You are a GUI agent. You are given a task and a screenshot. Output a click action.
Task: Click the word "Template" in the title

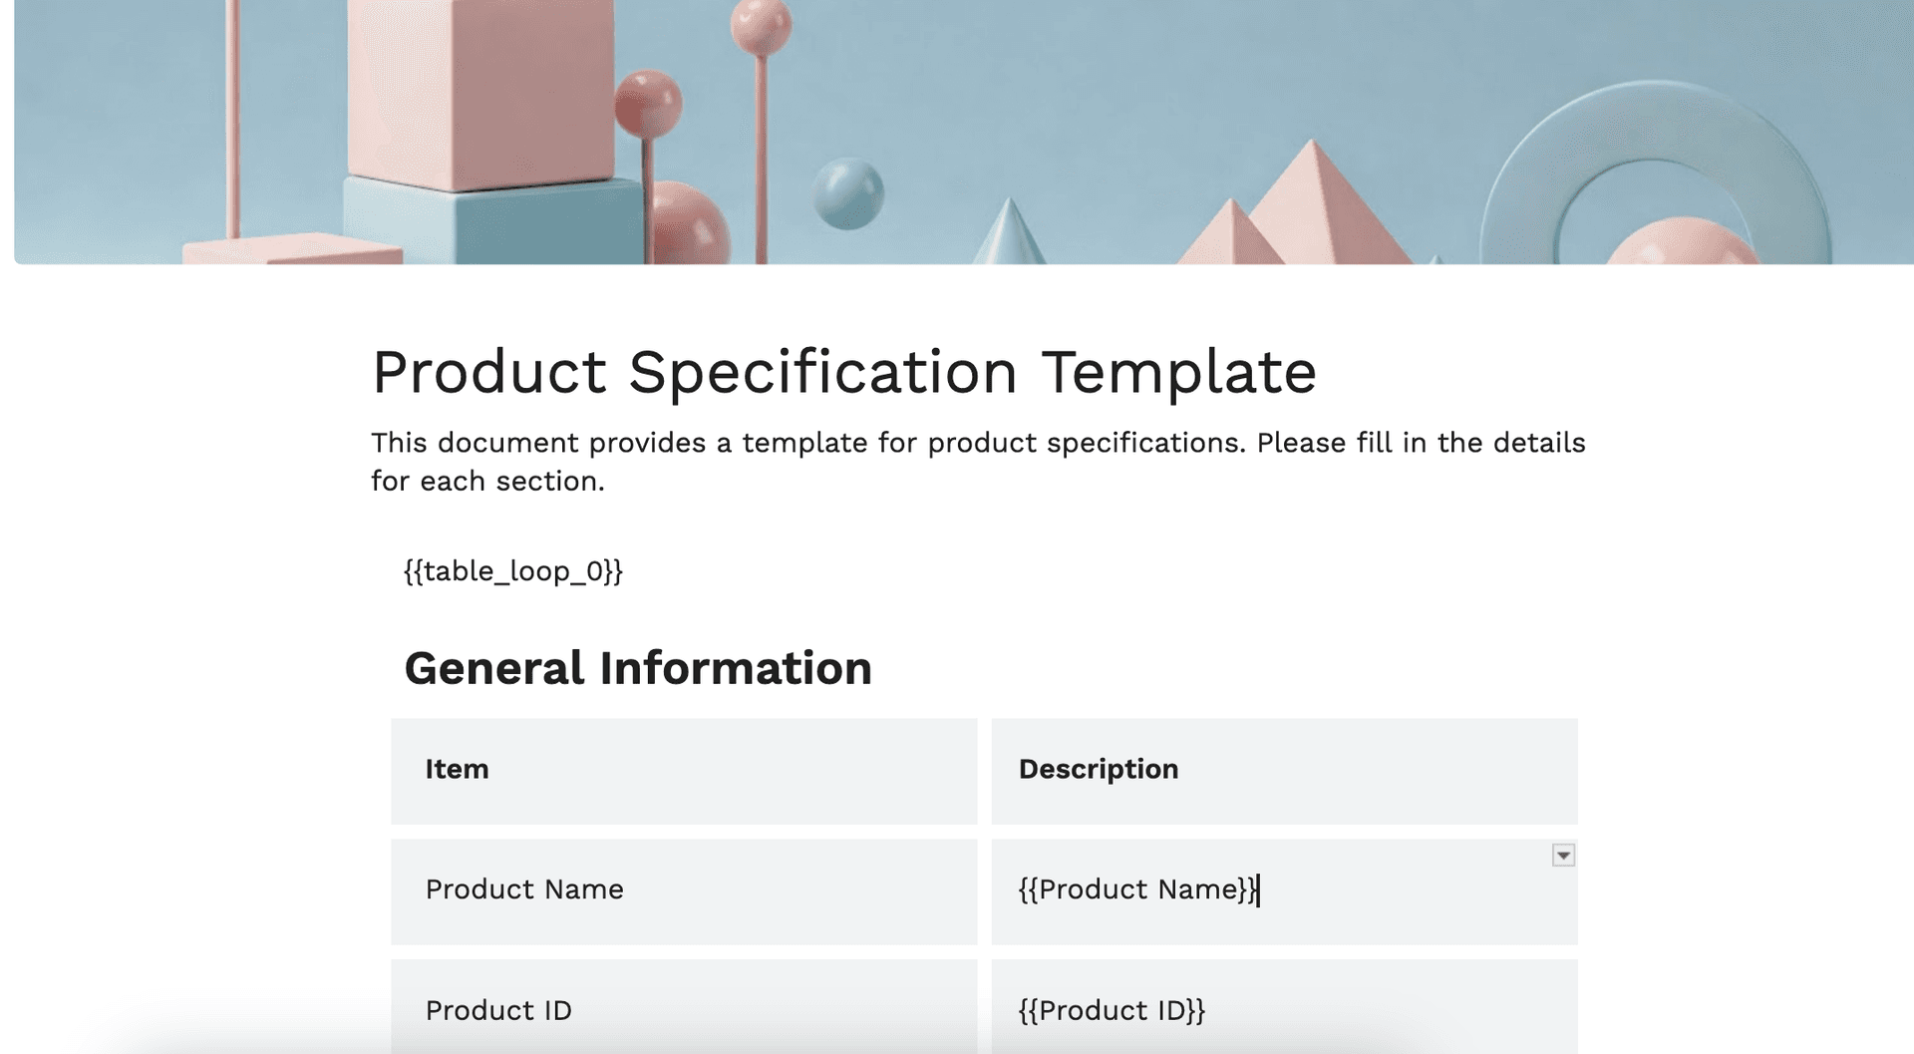coord(1178,373)
